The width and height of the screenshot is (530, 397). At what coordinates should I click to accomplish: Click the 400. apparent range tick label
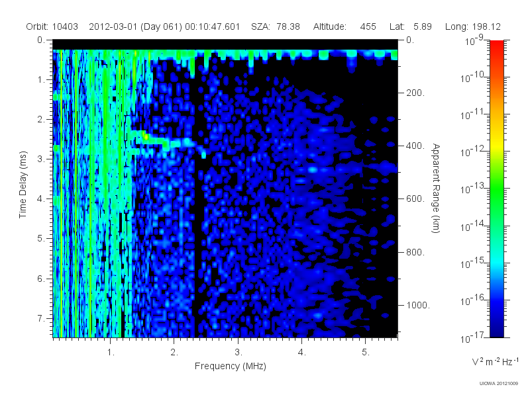tap(415, 146)
